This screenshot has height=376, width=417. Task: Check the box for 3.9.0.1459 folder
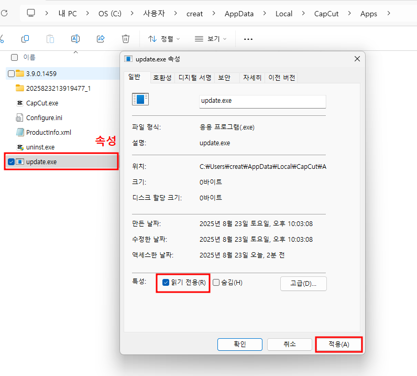[11, 73]
